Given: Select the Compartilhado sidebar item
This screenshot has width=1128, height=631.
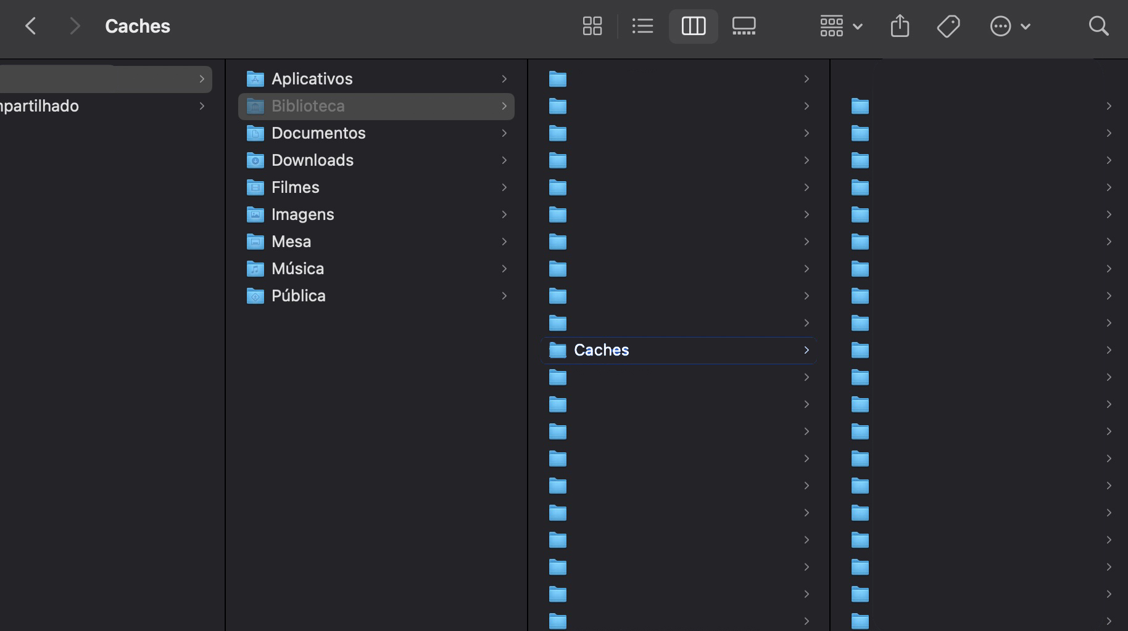Looking at the screenshot, I should point(39,105).
